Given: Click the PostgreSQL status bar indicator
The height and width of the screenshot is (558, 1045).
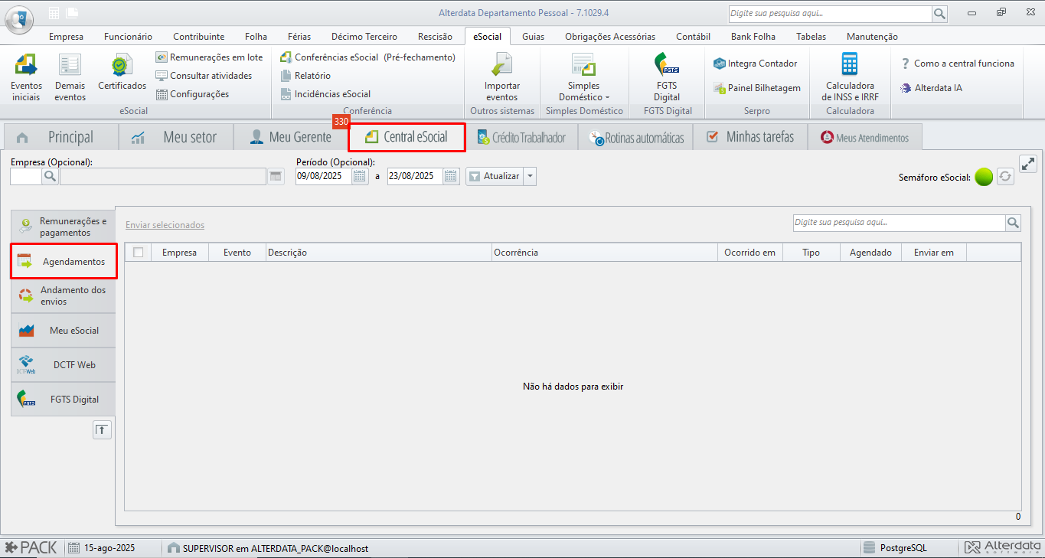Looking at the screenshot, I should [895, 548].
